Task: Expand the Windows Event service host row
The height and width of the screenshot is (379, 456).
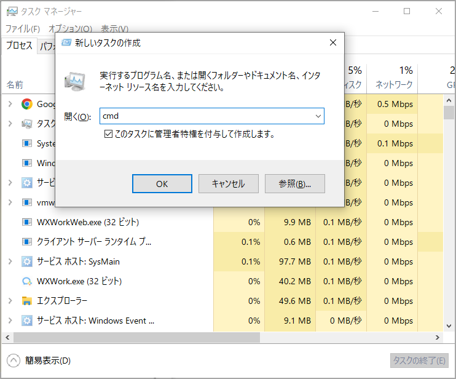Action: pos(10,321)
